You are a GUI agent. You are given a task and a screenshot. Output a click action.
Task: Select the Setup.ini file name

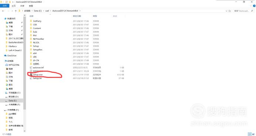point(37,78)
